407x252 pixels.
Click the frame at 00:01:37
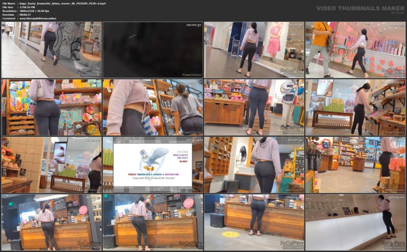click(153, 107)
